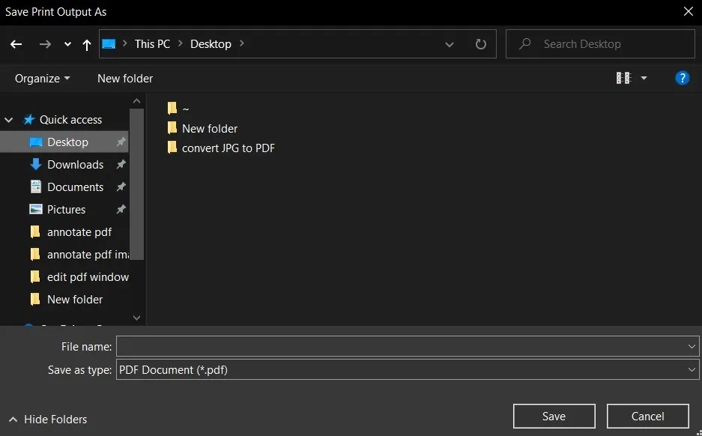Change the view layout using the views icon
Image resolution: width=702 pixels, height=436 pixels.
coord(626,78)
